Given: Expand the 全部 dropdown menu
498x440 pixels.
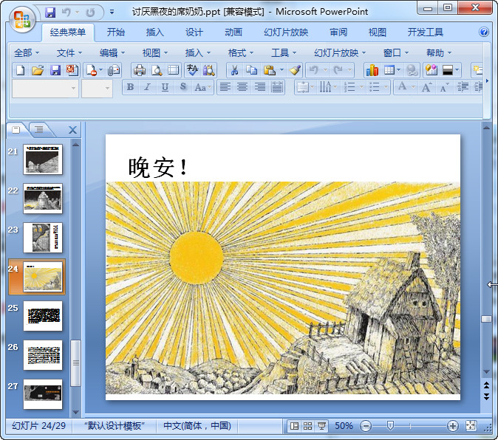Looking at the screenshot, I should (x=27, y=52).
